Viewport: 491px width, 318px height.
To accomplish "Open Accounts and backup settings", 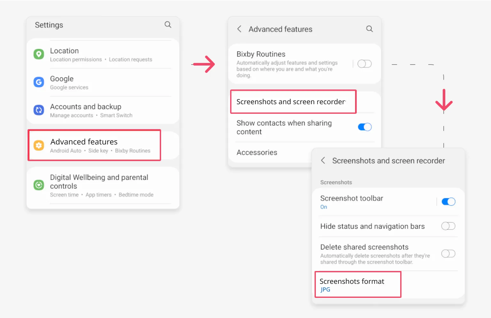I will pos(103,110).
